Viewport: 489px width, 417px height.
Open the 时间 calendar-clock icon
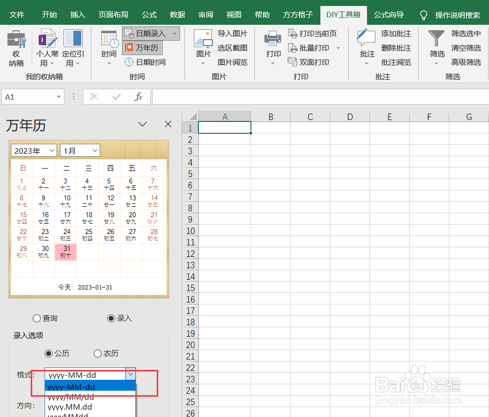(110, 40)
